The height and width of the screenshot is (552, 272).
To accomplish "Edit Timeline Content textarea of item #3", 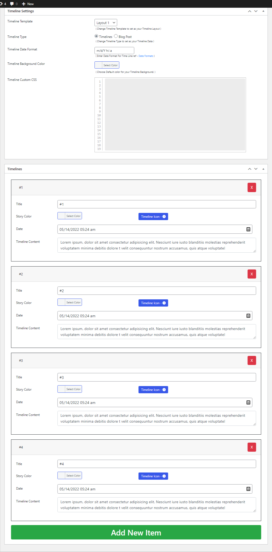I will click(x=157, y=418).
